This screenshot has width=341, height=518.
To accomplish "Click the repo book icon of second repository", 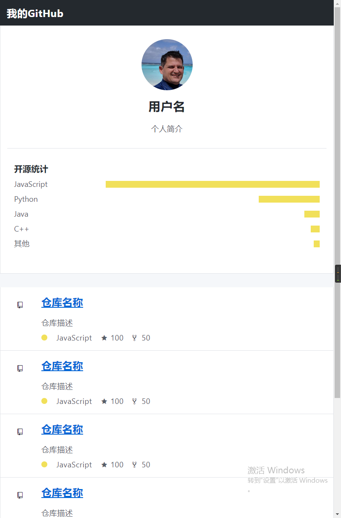I will pyautogui.click(x=20, y=368).
